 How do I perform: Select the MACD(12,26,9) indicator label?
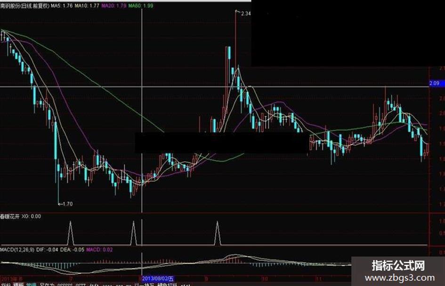tap(17, 250)
